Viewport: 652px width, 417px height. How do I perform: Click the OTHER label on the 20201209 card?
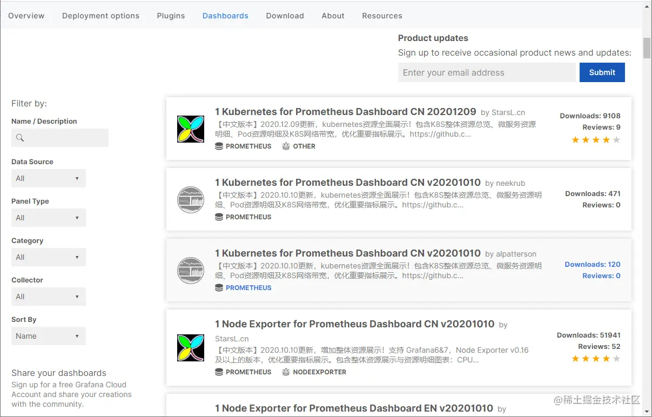click(x=304, y=146)
